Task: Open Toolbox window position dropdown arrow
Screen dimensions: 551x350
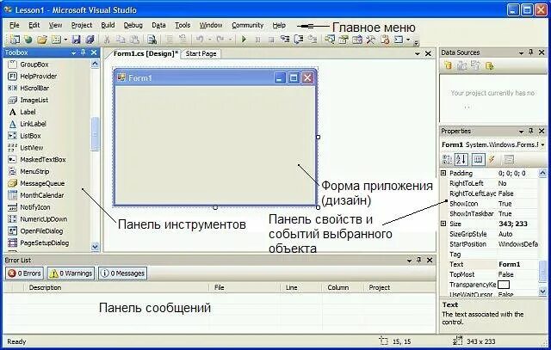Action: [73, 53]
